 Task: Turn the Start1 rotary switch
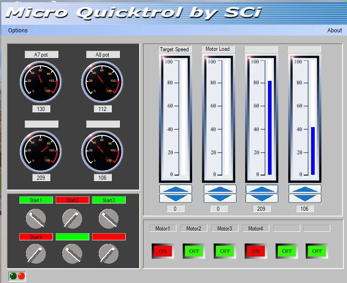point(36,219)
